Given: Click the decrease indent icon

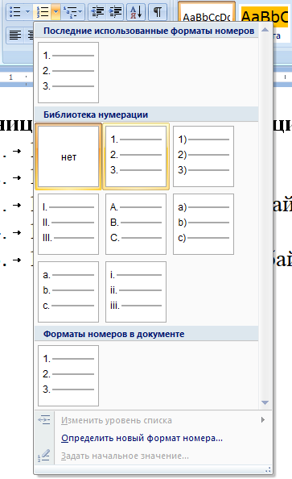Looking at the screenshot, I should [97, 12].
